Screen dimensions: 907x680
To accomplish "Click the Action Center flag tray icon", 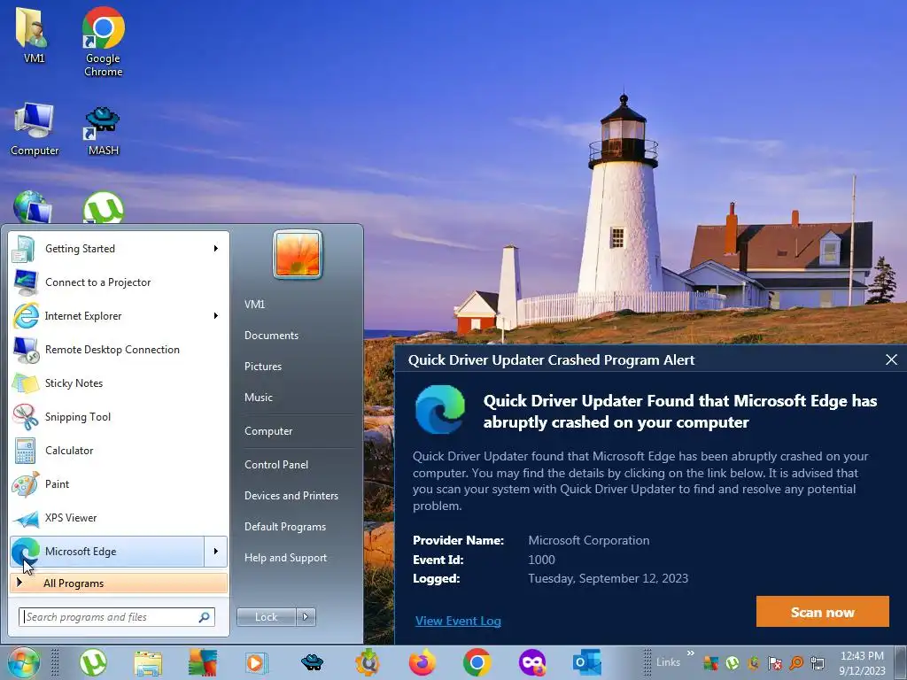I will [x=775, y=662].
